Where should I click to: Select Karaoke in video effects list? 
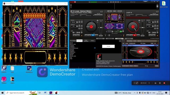72,49
